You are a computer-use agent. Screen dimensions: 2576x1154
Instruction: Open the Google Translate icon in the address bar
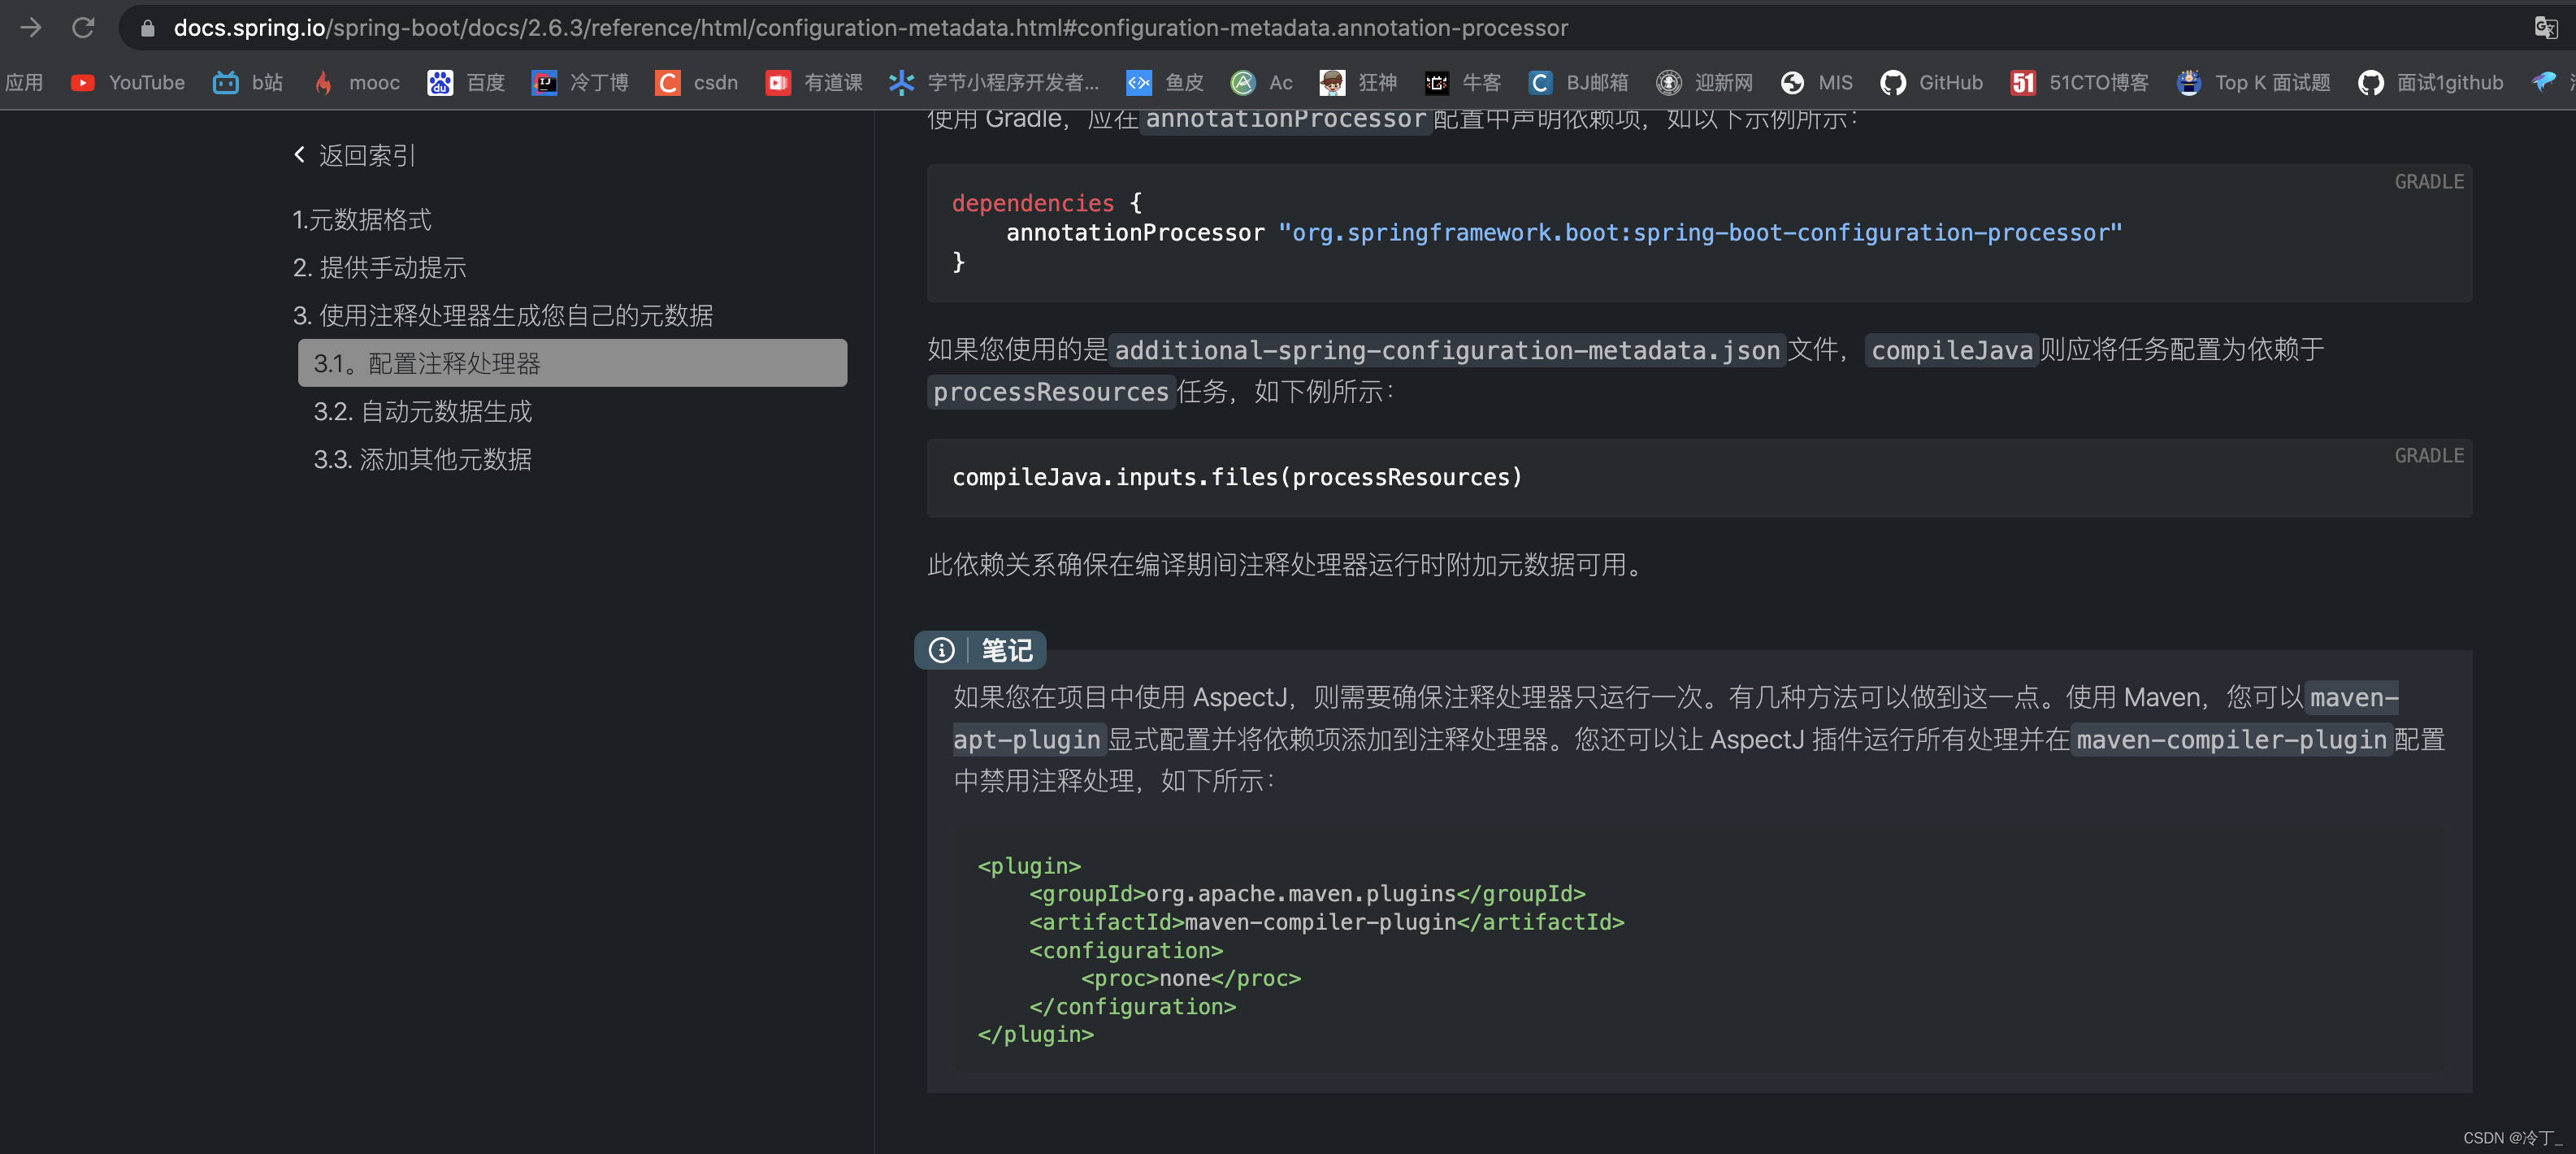coord(2545,28)
